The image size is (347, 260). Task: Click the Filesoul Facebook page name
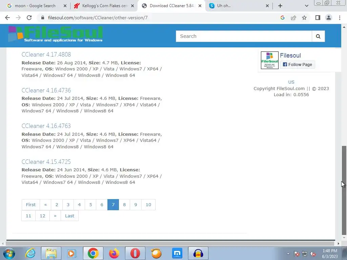pyautogui.click(x=290, y=56)
